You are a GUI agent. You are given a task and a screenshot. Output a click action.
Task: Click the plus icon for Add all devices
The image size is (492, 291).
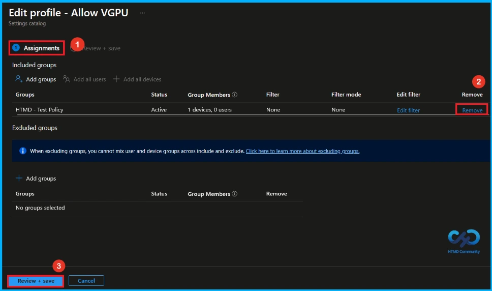pyautogui.click(x=116, y=79)
